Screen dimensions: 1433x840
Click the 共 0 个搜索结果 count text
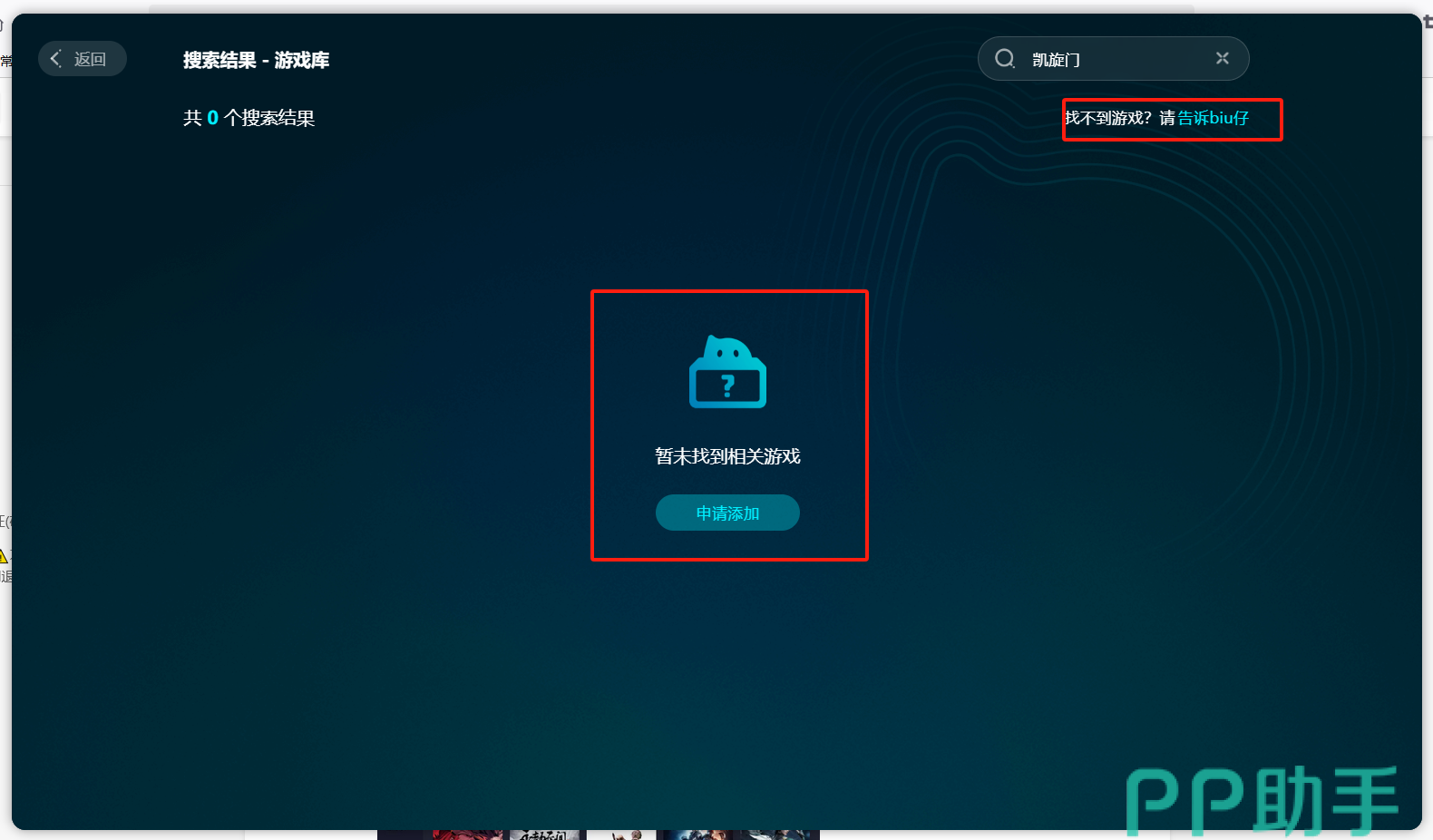[x=249, y=118]
